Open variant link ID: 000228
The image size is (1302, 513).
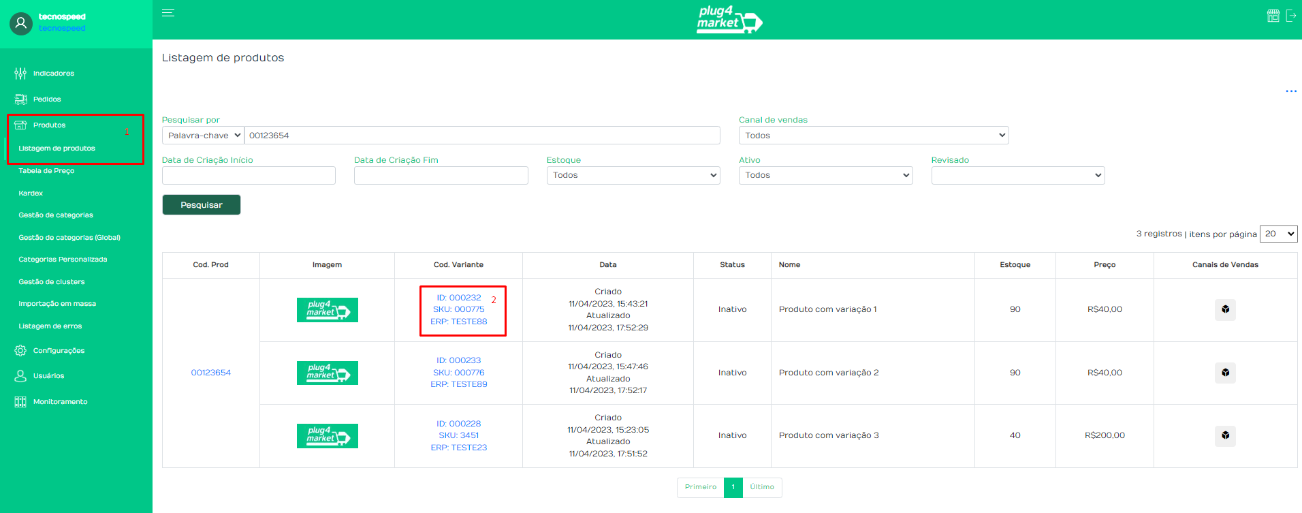point(459,424)
